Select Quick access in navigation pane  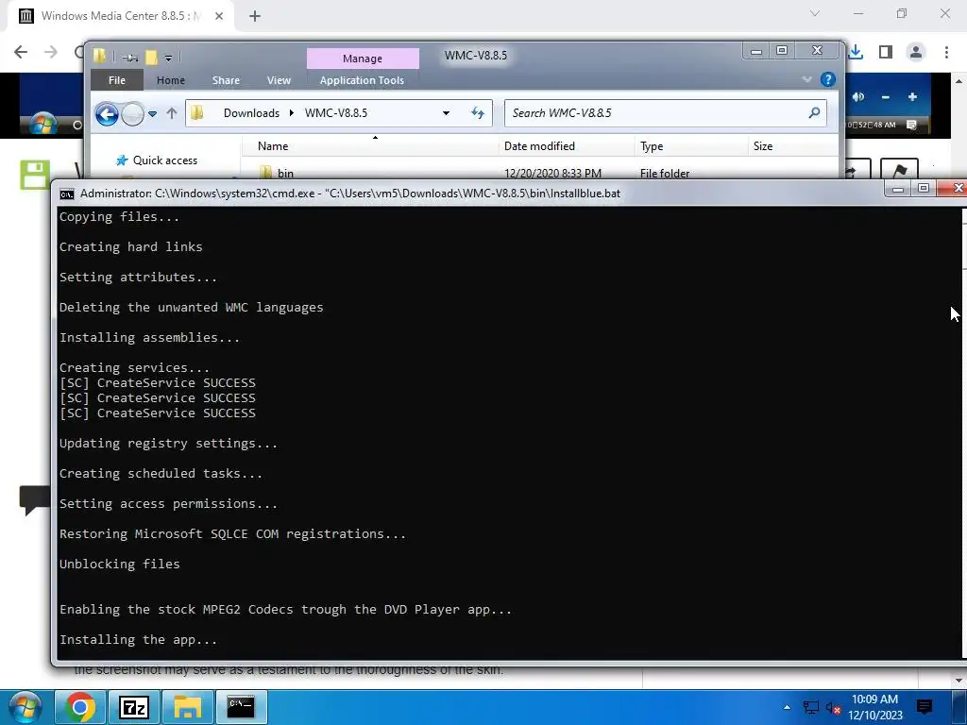tap(165, 160)
